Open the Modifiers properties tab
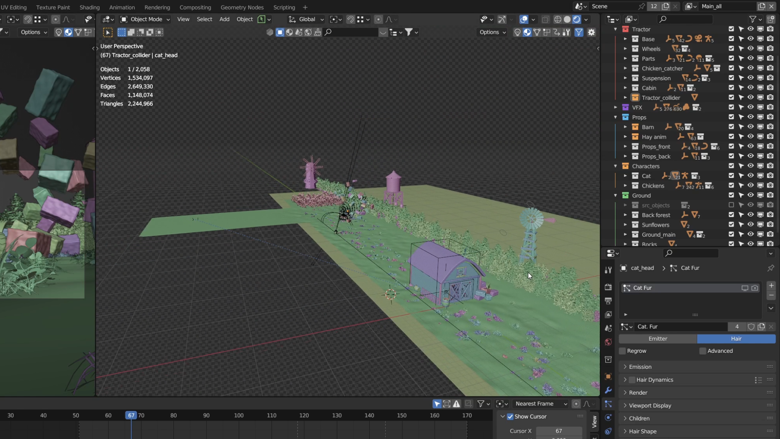Image resolution: width=780 pixels, height=439 pixels. click(608, 390)
